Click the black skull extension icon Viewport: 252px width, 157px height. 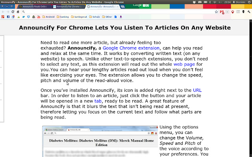click(243, 12)
